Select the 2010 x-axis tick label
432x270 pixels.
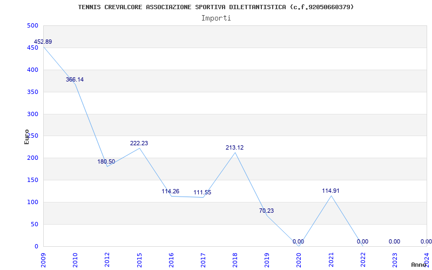click(75, 260)
